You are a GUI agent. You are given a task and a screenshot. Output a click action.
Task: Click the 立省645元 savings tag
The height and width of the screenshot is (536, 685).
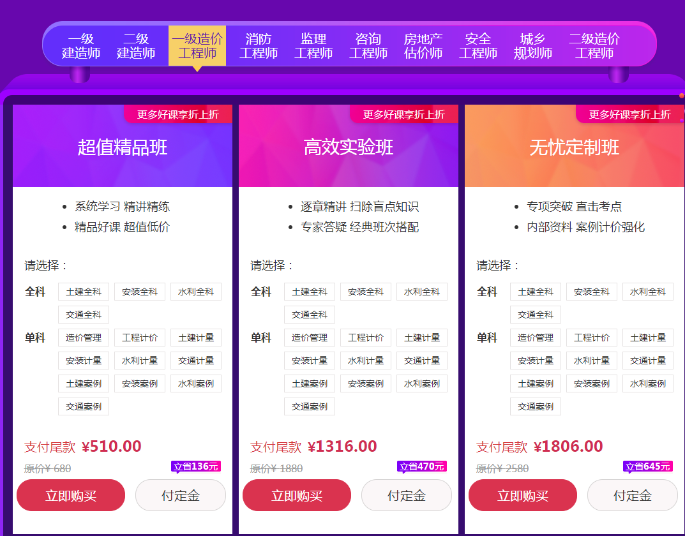click(x=647, y=466)
